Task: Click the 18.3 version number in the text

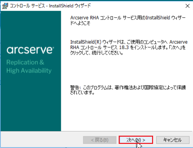Action: point(124,47)
